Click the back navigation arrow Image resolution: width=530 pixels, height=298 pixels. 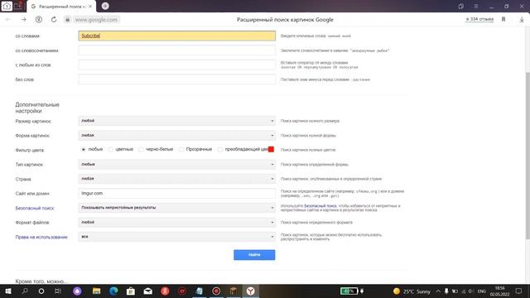pyautogui.click(x=8, y=20)
